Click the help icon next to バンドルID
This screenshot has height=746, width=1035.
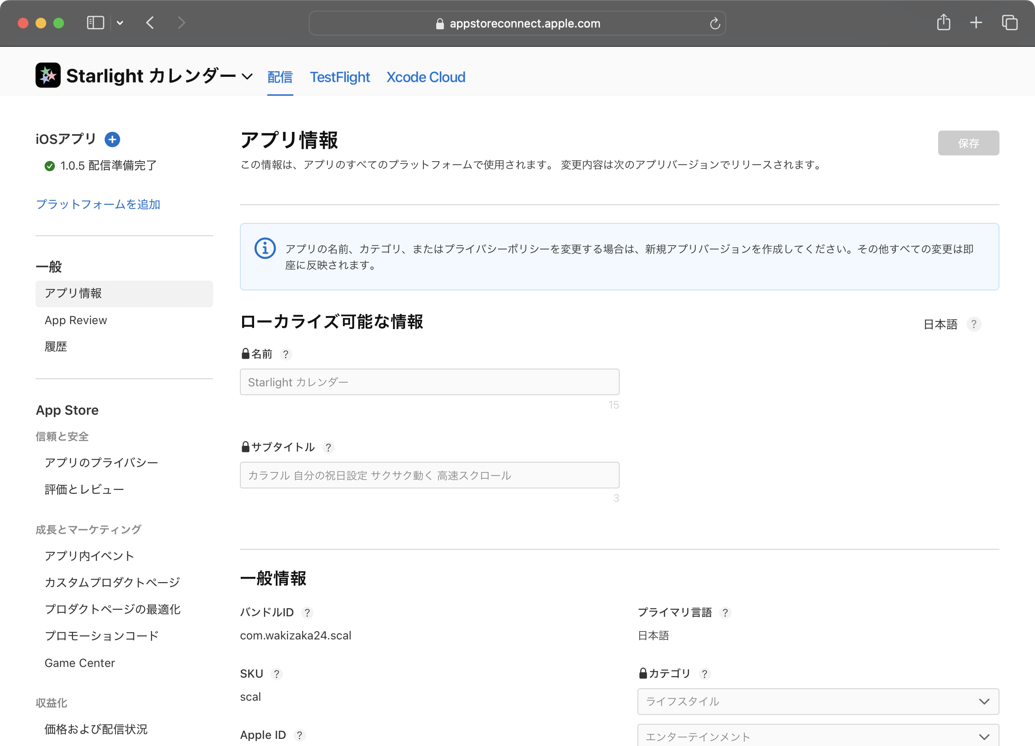click(x=307, y=612)
